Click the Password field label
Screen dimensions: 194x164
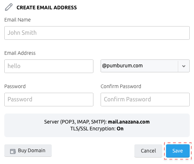(x=15, y=86)
